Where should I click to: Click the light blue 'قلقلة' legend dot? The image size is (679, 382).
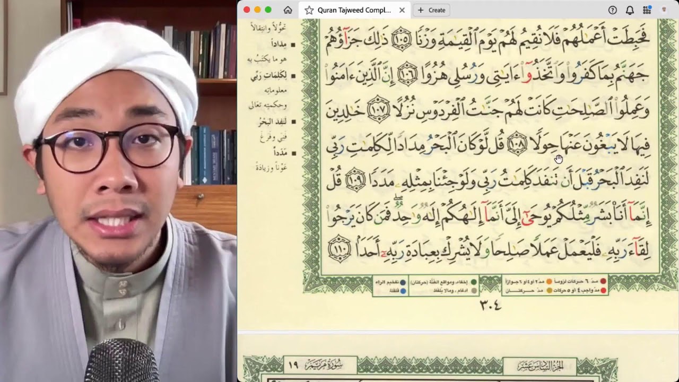[x=404, y=291]
